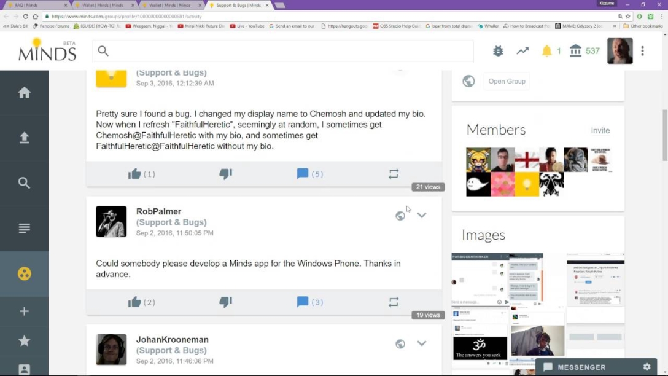This screenshot has height=376, width=668.
Task: Click the bug report icon in header
Action: [x=498, y=51]
